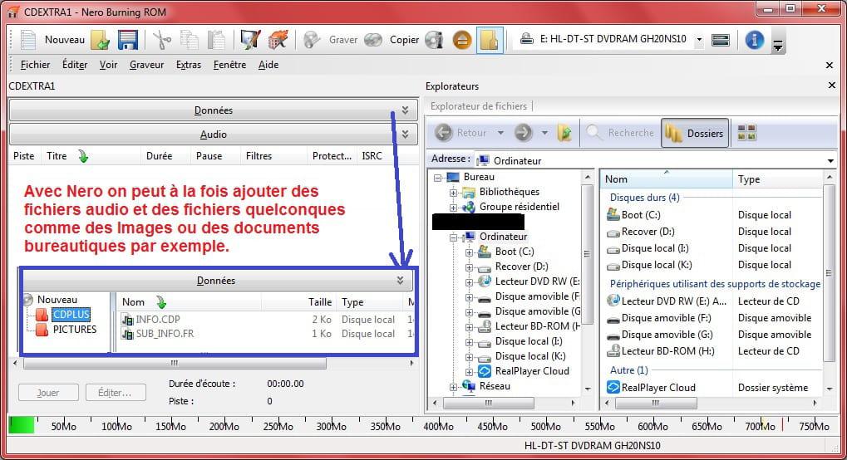
Task: Select the PICTURES folder in compilation tree
Action: [x=74, y=330]
